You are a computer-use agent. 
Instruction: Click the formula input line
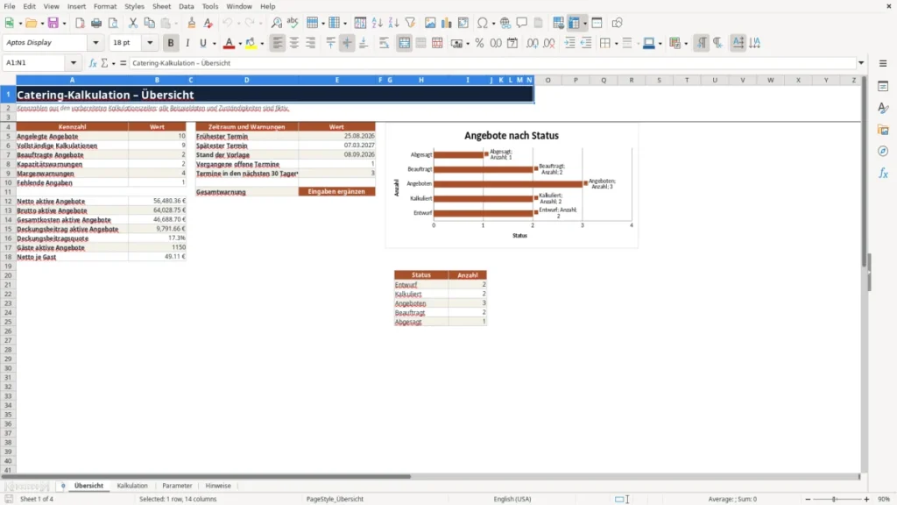[x=492, y=63]
